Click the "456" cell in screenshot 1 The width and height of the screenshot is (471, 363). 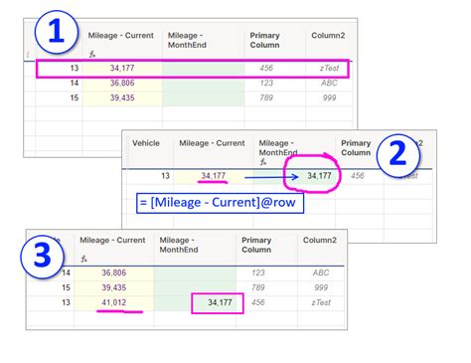coord(266,69)
